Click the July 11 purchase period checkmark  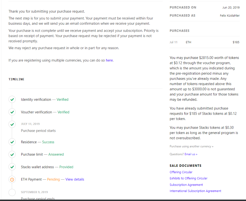click(12, 124)
